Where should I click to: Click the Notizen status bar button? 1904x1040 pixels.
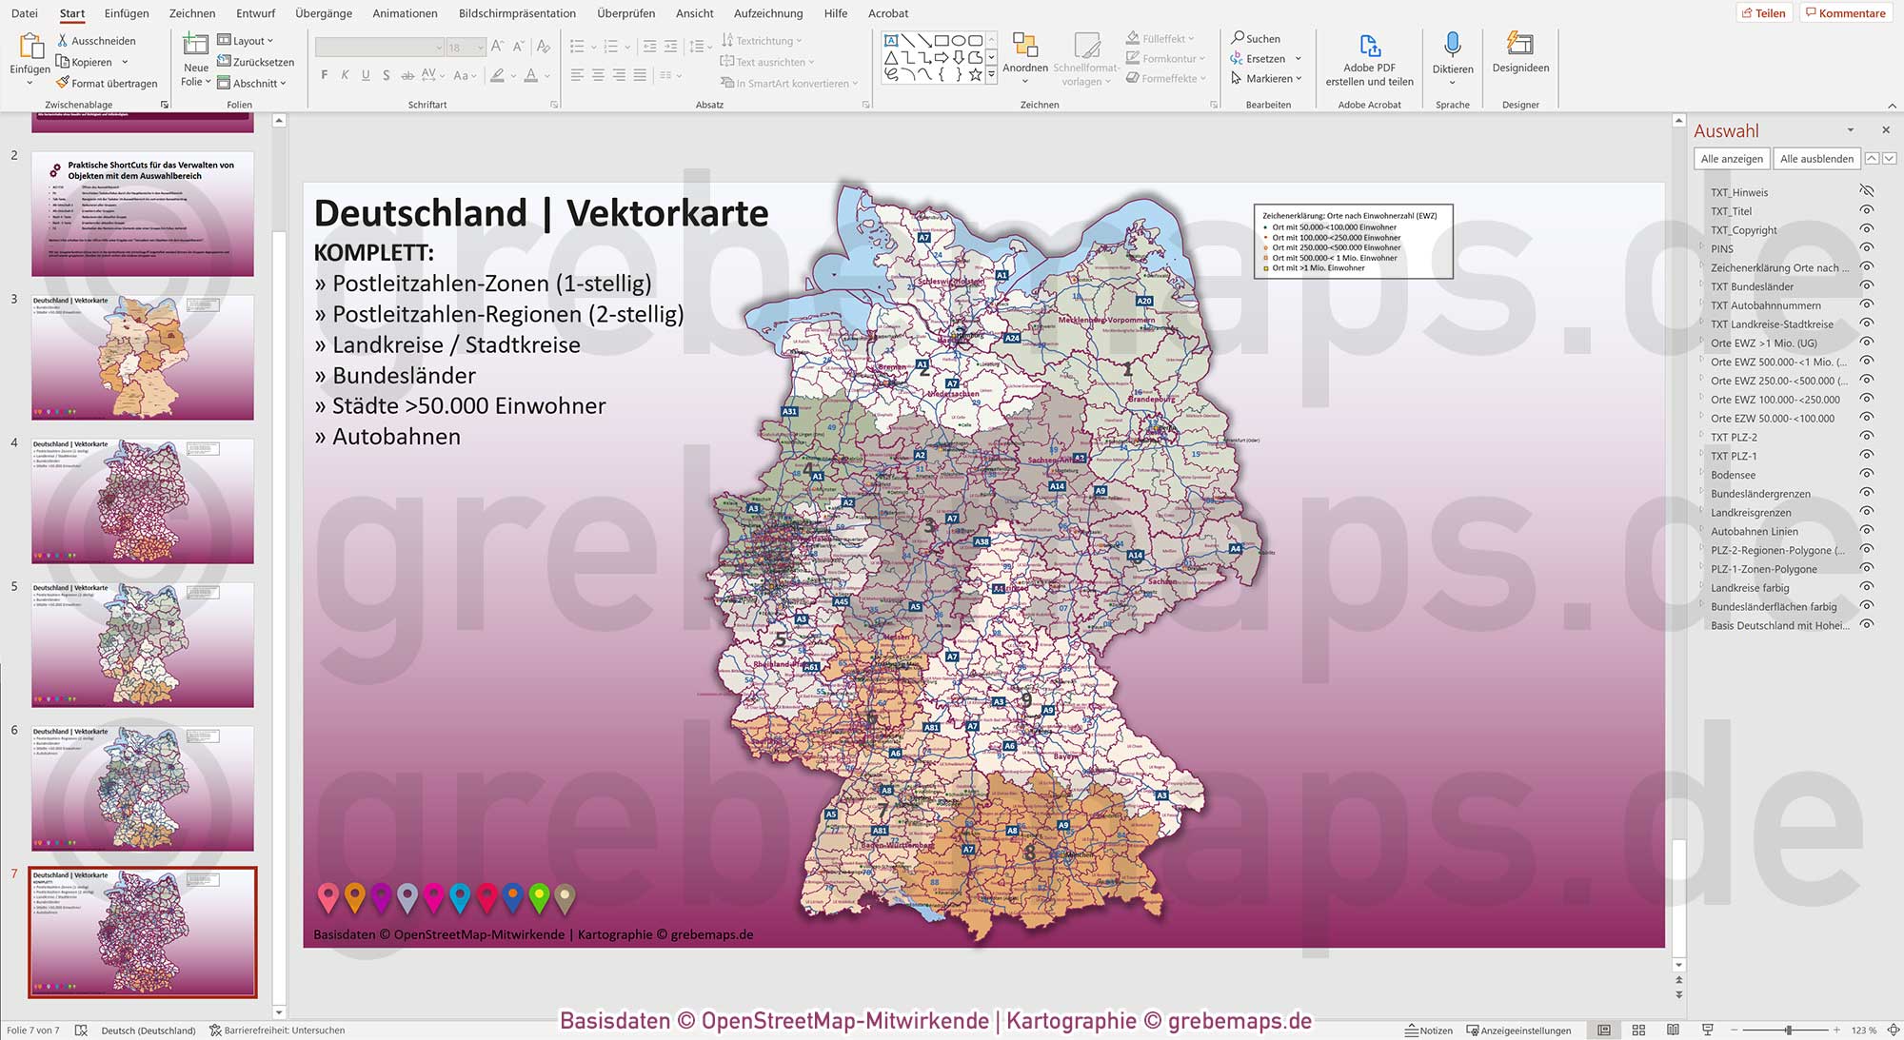pos(1429,1030)
